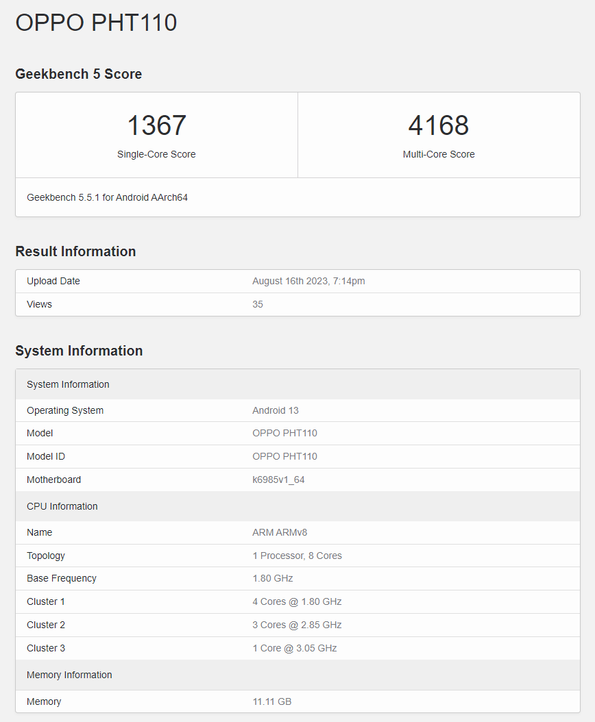Click the Model ID row label

[x=46, y=456]
